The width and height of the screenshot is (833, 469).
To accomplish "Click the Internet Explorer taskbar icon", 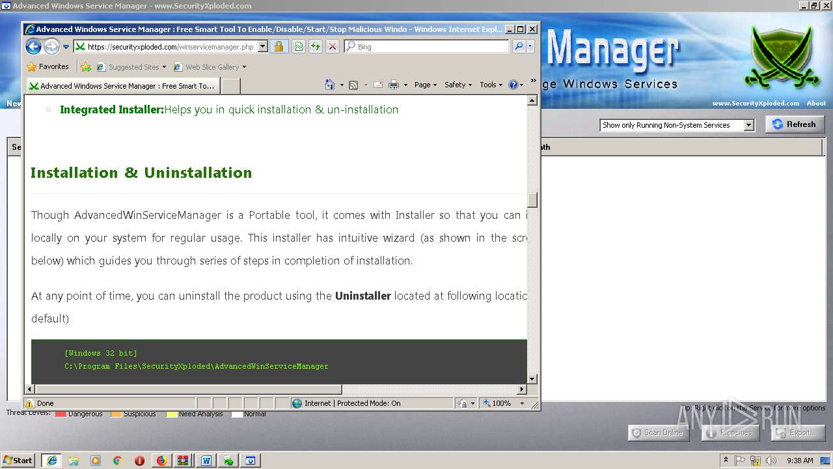I will pos(51,460).
